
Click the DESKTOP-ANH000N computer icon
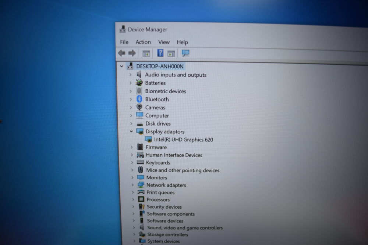pyautogui.click(x=130, y=66)
